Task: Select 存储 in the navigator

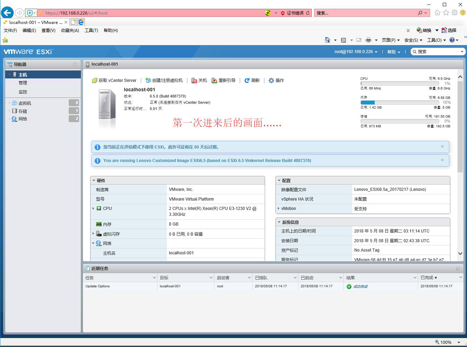Action: (23, 111)
